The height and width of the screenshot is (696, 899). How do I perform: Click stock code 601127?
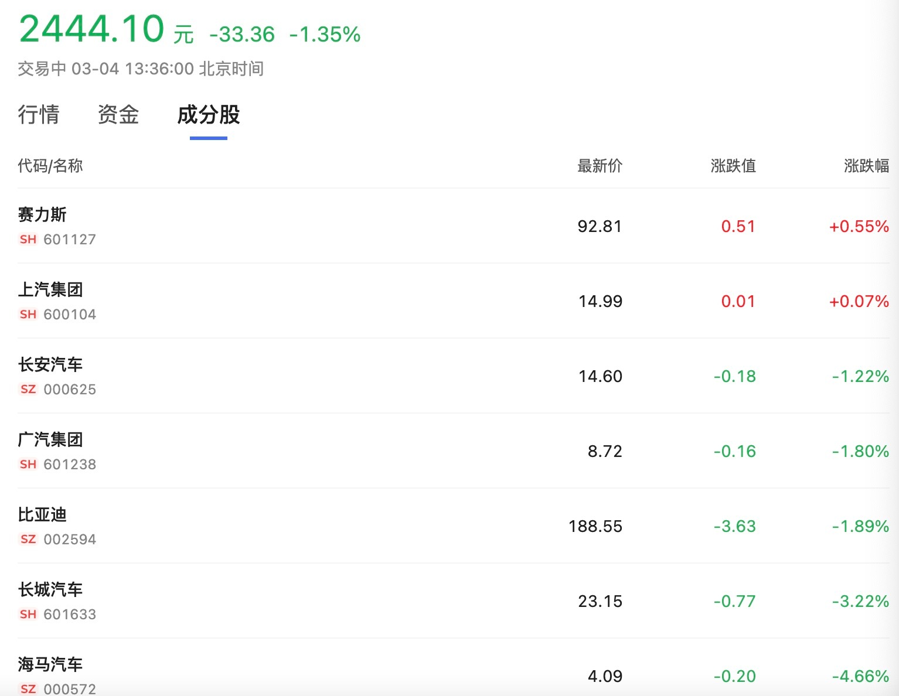tap(70, 239)
